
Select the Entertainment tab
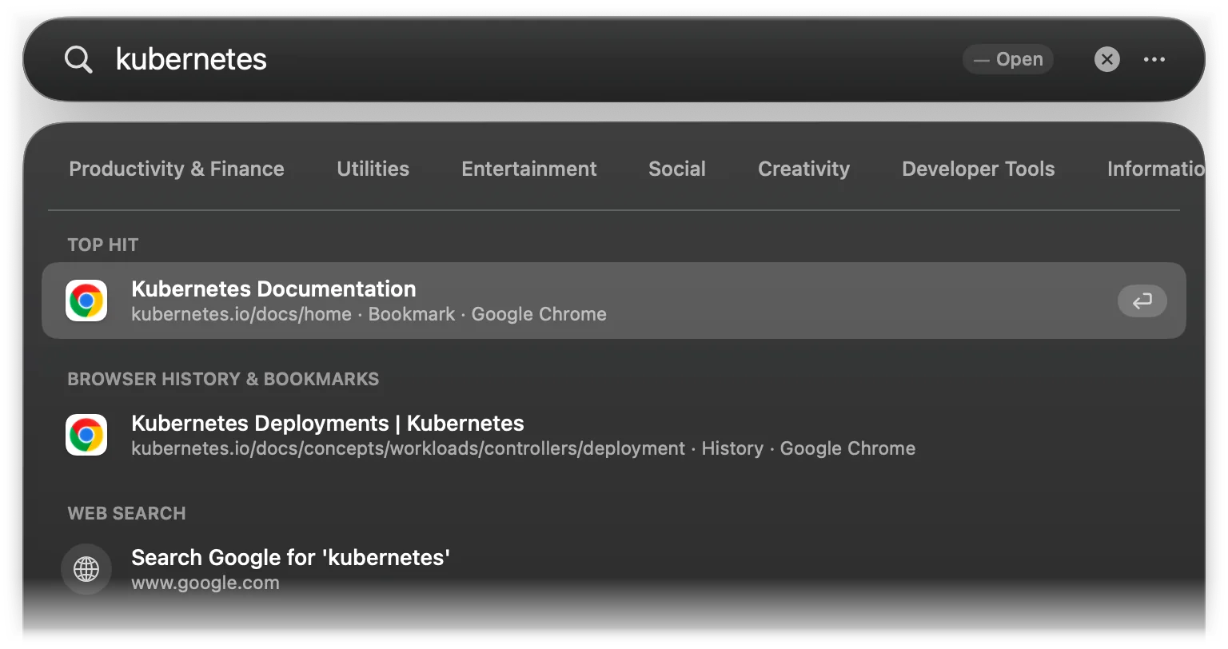tap(528, 169)
